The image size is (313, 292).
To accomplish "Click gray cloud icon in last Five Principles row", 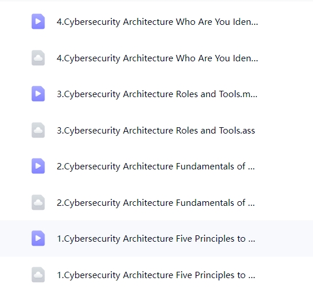I will pos(38,275).
